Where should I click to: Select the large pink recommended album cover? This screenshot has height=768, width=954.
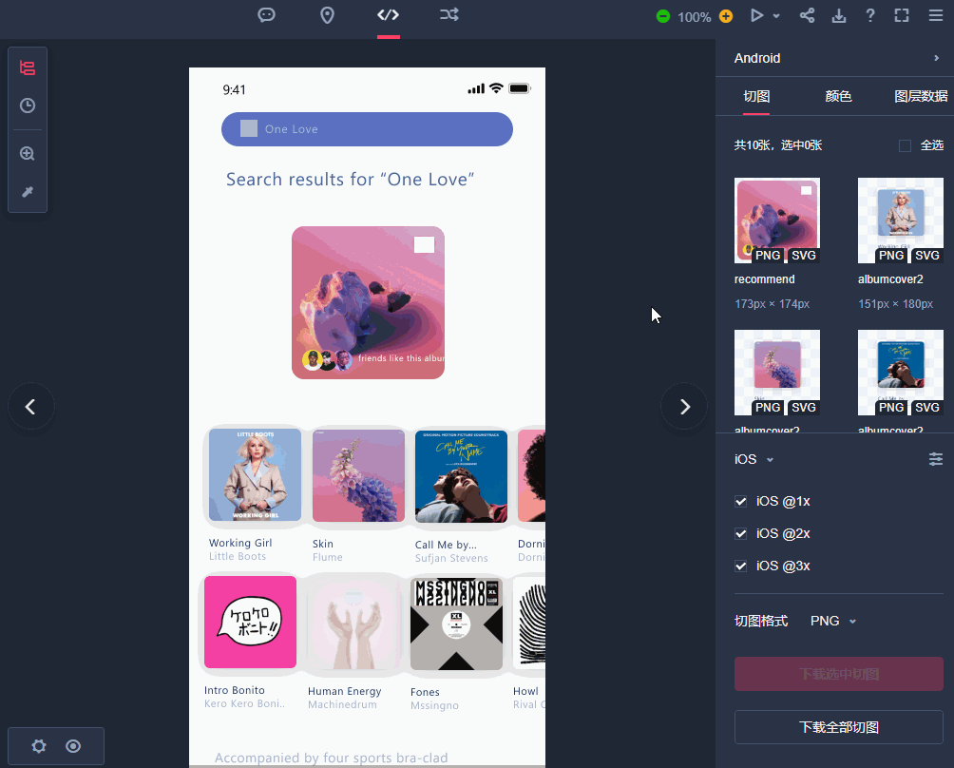tap(368, 302)
